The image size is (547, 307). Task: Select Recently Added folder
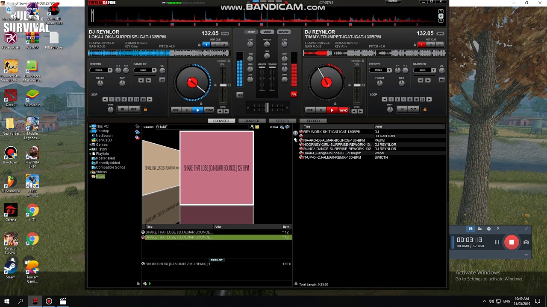click(x=108, y=163)
